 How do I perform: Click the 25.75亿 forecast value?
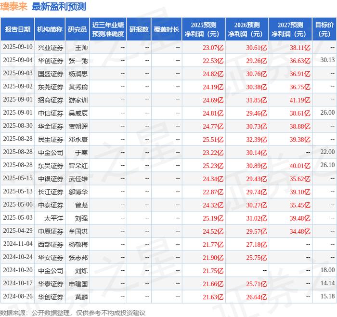pyautogui.click(x=257, y=257)
